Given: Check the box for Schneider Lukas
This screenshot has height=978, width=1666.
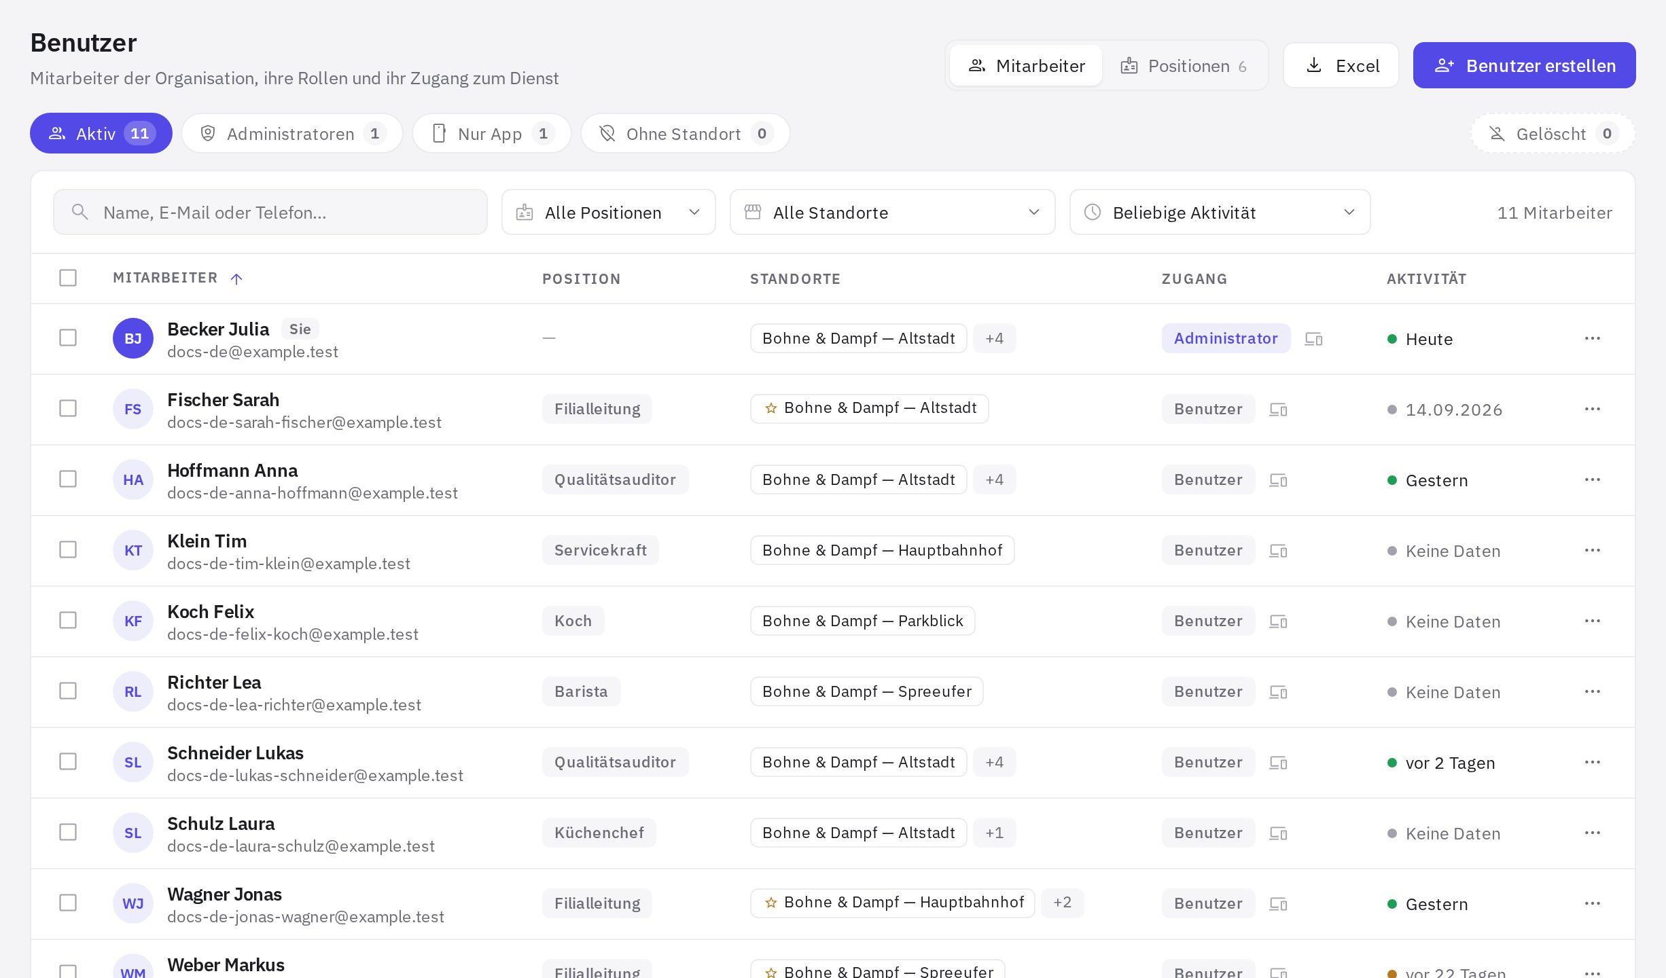Looking at the screenshot, I should [68, 761].
